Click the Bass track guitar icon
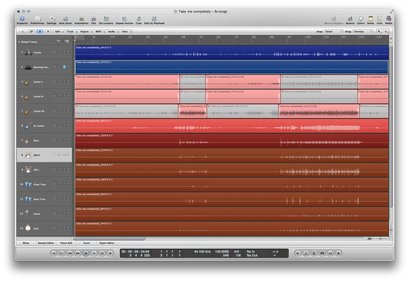This screenshot has width=409, height=281. tap(28, 140)
